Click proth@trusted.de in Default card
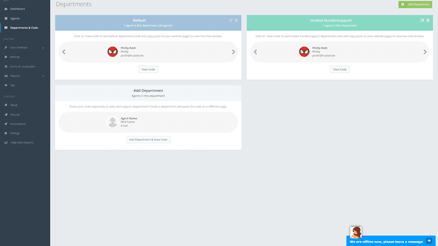438x246 pixels. click(132, 56)
